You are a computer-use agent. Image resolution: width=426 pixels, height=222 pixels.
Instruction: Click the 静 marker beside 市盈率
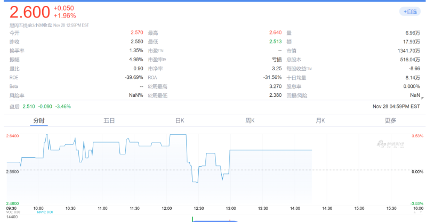[x=164, y=60]
